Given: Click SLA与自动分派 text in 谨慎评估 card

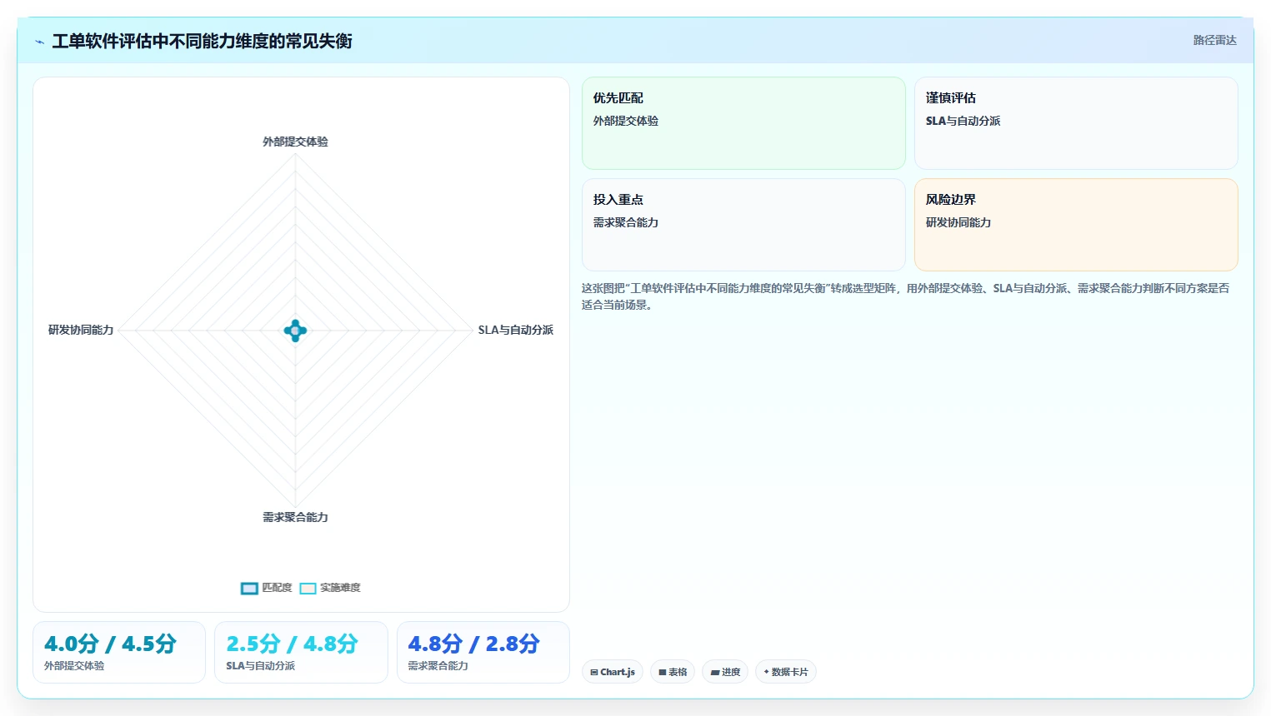Looking at the screenshot, I should coord(963,121).
